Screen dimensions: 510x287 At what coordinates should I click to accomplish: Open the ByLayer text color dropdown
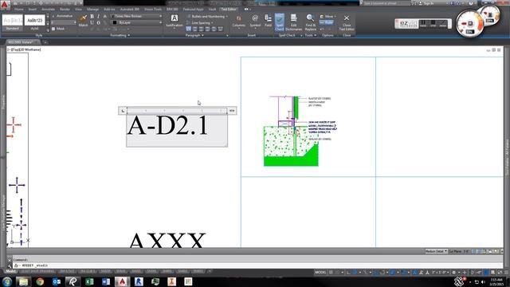pos(137,22)
